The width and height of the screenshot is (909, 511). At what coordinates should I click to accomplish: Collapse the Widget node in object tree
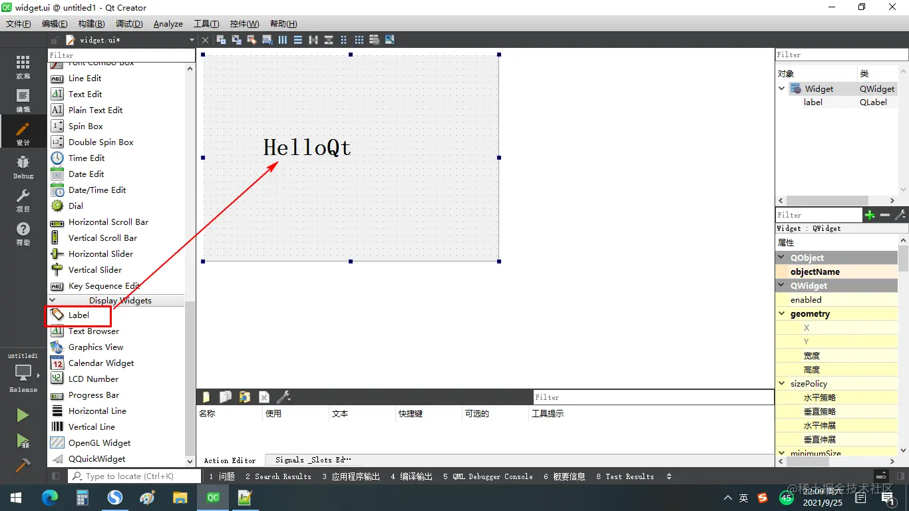click(782, 88)
